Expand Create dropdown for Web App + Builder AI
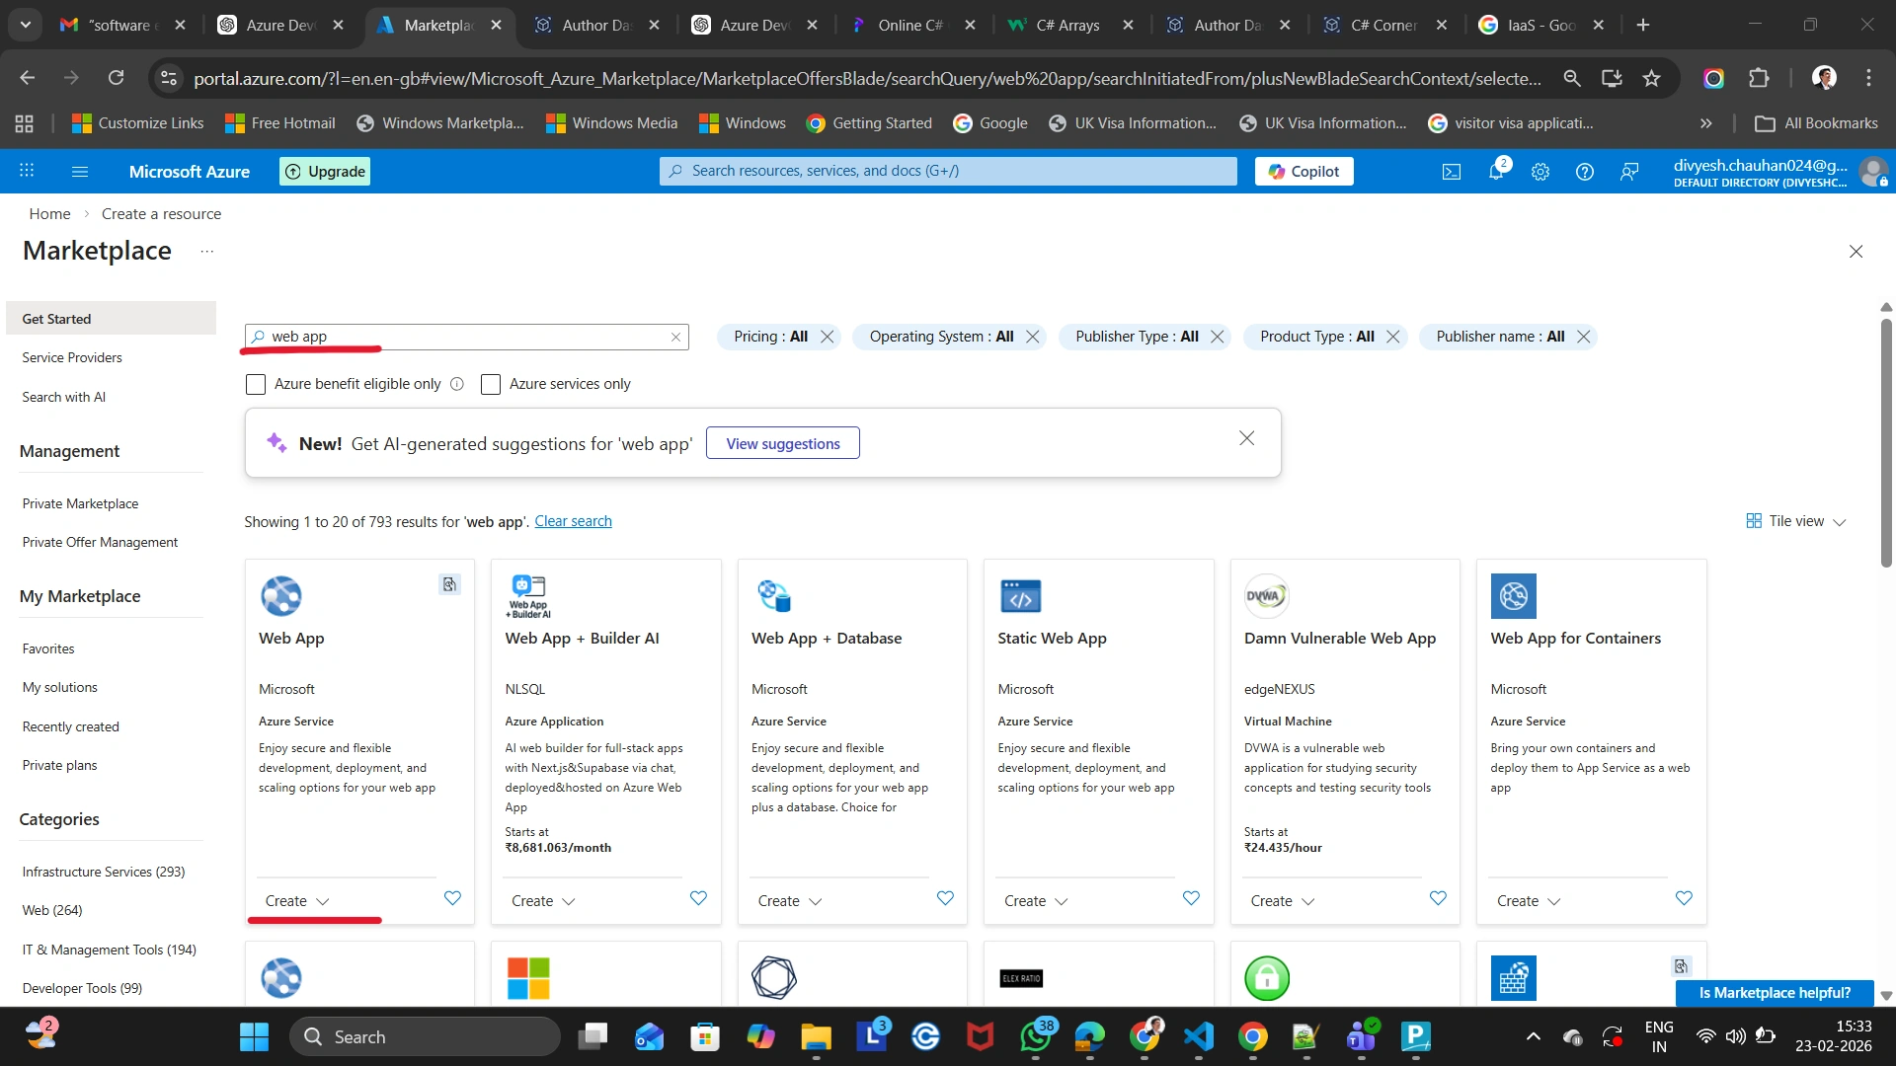 click(543, 901)
